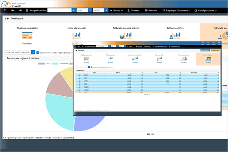Click the Fatturato annuale bar chart icon

point(77,35)
